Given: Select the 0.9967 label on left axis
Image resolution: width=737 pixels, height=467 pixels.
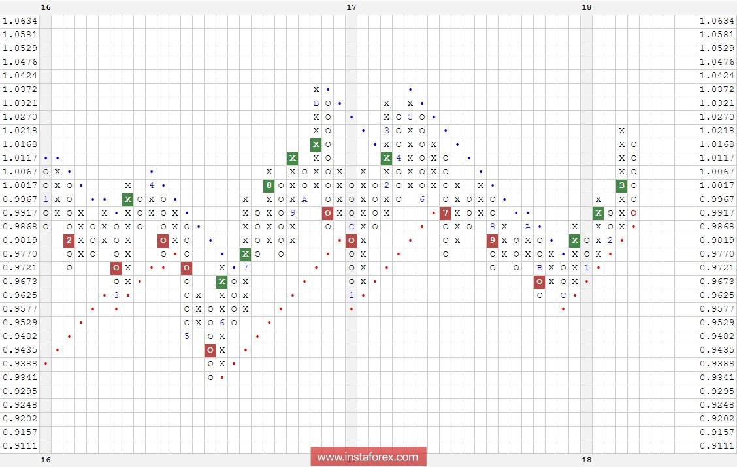Looking at the screenshot, I should [x=20, y=199].
